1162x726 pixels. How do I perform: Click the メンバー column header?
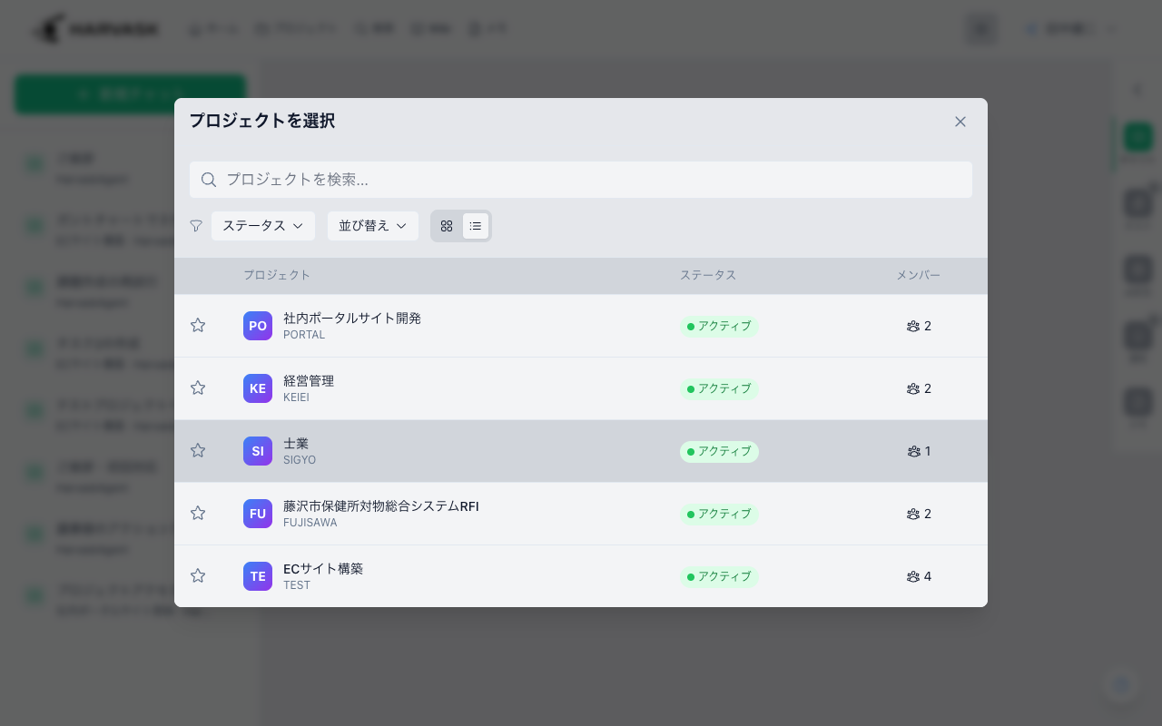918,275
